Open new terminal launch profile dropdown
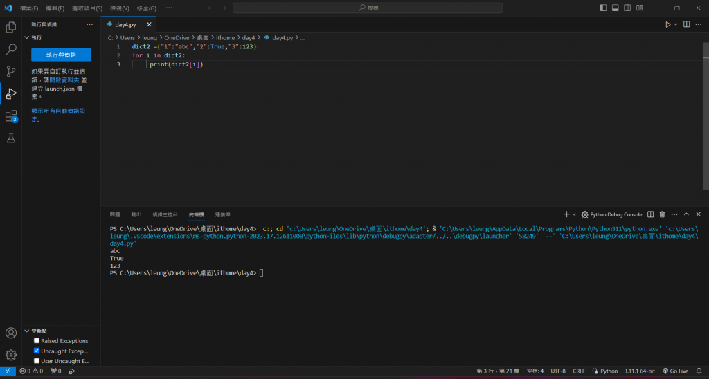This screenshot has width=709, height=379. pos(574,214)
